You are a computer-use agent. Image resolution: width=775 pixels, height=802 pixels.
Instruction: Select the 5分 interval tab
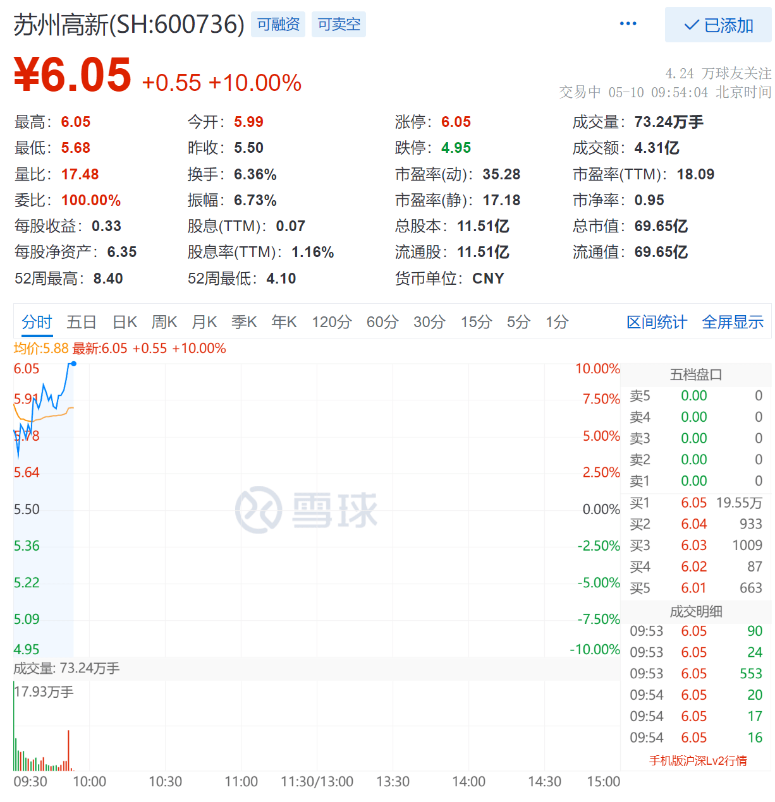(x=518, y=322)
